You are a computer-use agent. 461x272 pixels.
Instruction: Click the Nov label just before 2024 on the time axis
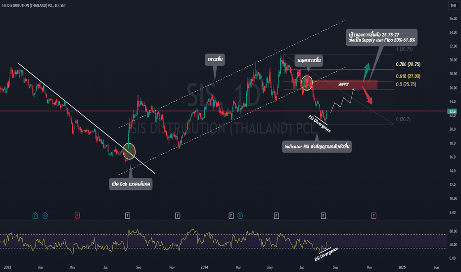pos(172,267)
